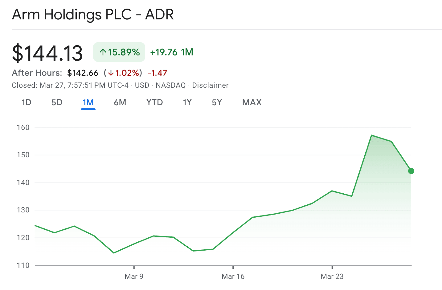Show MAX price history

(252, 103)
